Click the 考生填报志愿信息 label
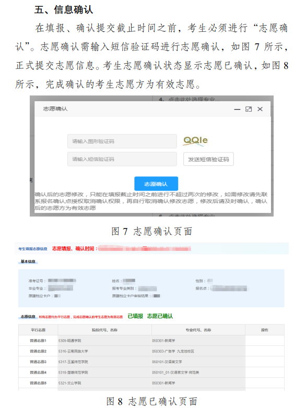The image size is (306, 408). point(32,249)
